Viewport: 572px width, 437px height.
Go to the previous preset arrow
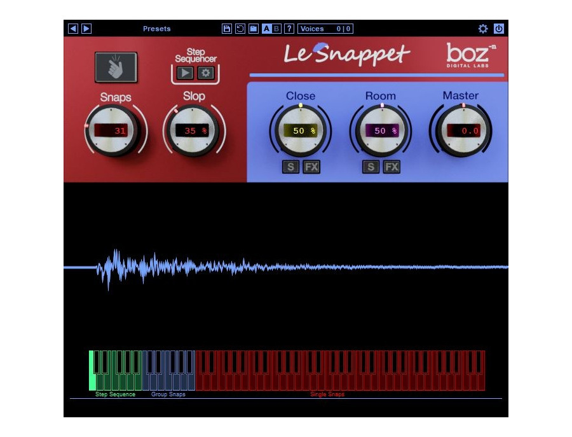(x=73, y=29)
